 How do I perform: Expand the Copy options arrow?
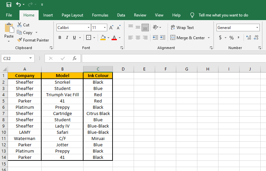(x=36, y=33)
